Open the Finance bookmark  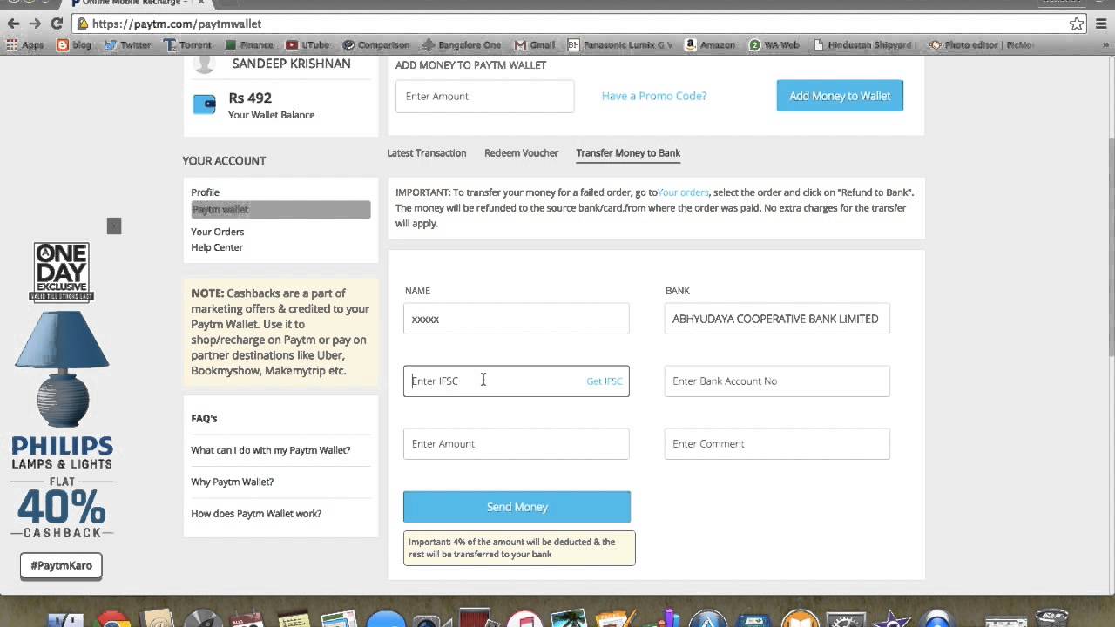pyautogui.click(x=249, y=44)
